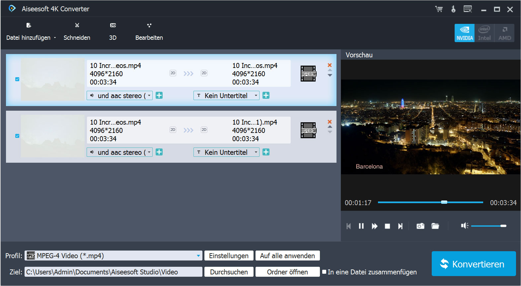Viewport: 521px width, 286px height.
Task: Stop the preview playback
Action: click(x=387, y=226)
